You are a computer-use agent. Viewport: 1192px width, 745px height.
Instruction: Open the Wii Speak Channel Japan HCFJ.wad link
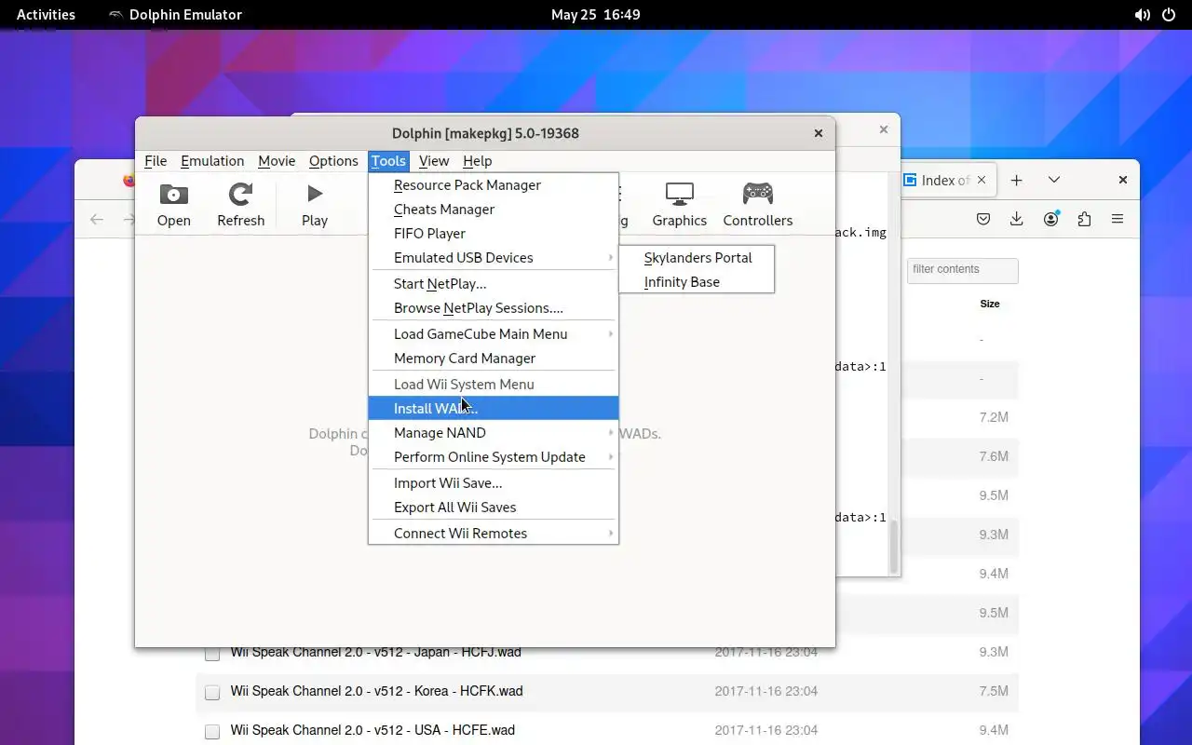375,652
